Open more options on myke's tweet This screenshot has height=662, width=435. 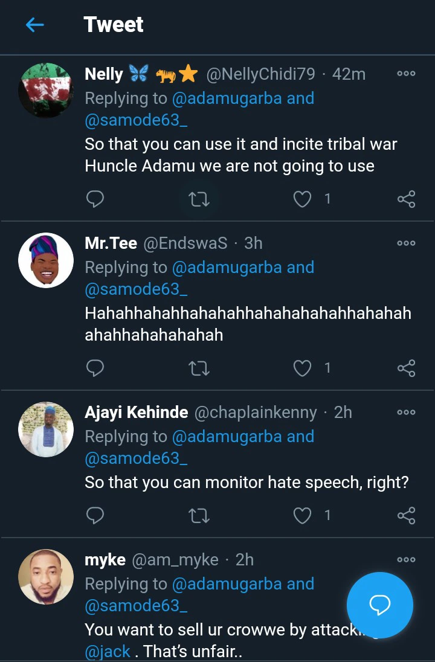[x=406, y=560]
